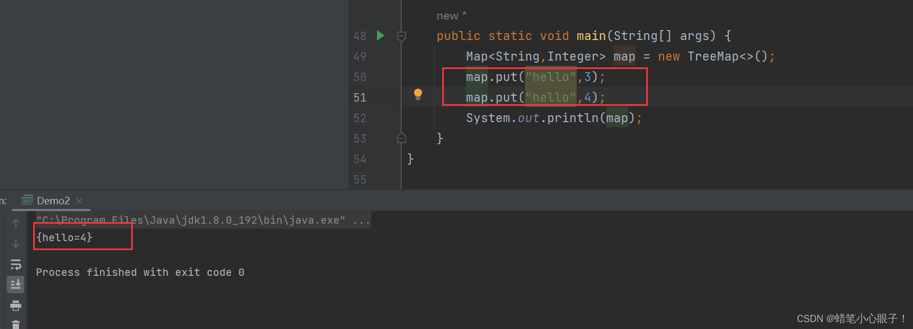Place cursor in map.put("hello",3) statement

[536, 77]
